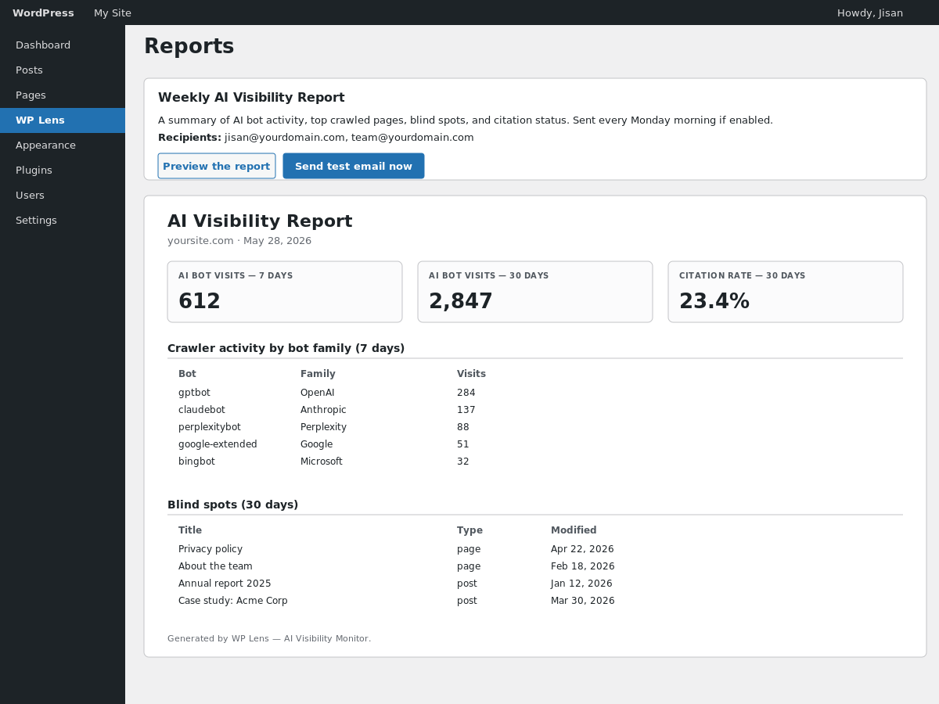Click CITATION RATE — 30 DAYS label
Screen dimensions: 939x704
coord(743,276)
